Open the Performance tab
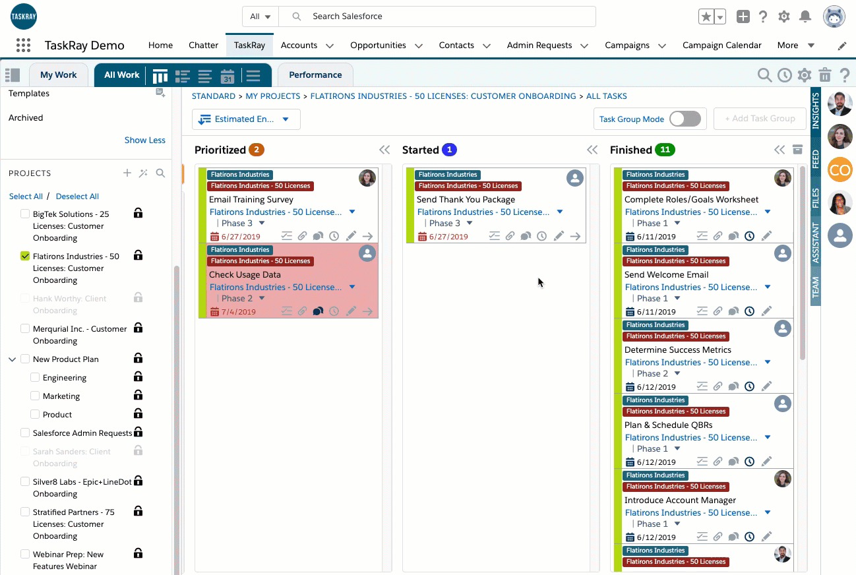This screenshot has width=856, height=575. tap(315, 75)
